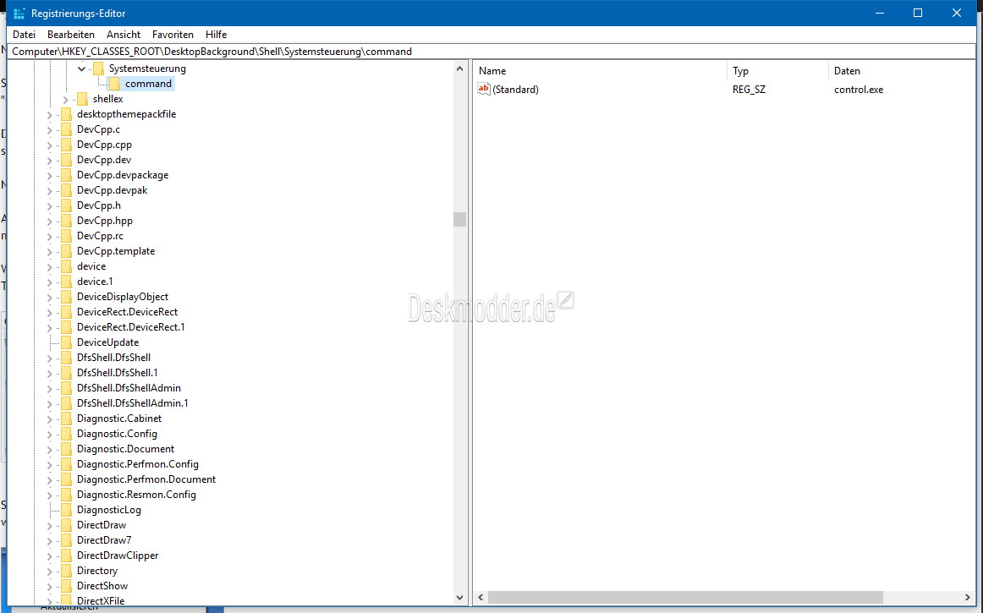The height and width of the screenshot is (613, 983).
Task: Expand the DirectDraw key
Action: coord(50,525)
